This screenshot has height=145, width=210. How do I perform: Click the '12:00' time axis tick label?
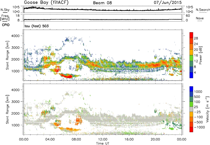pyautogui.click(x=103, y=139)
